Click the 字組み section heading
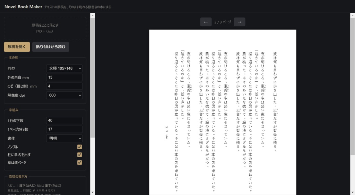This screenshot has width=355, height=195. pos(14,110)
